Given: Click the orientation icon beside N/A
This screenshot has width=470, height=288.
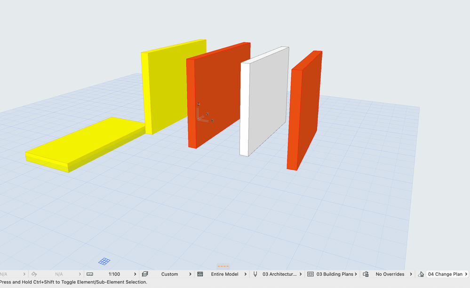Looking at the screenshot, I should coord(34,274).
